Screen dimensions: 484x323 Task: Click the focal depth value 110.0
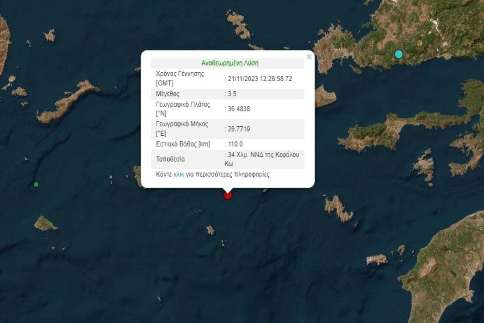coord(235,144)
